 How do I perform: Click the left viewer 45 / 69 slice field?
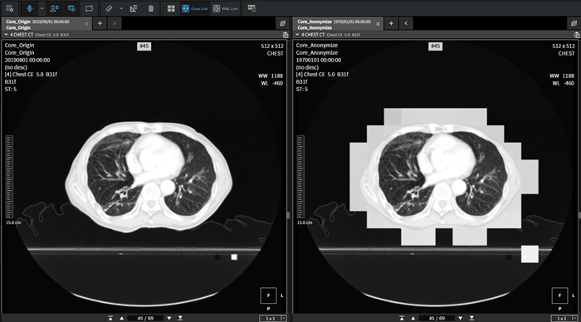[x=145, y=318]
